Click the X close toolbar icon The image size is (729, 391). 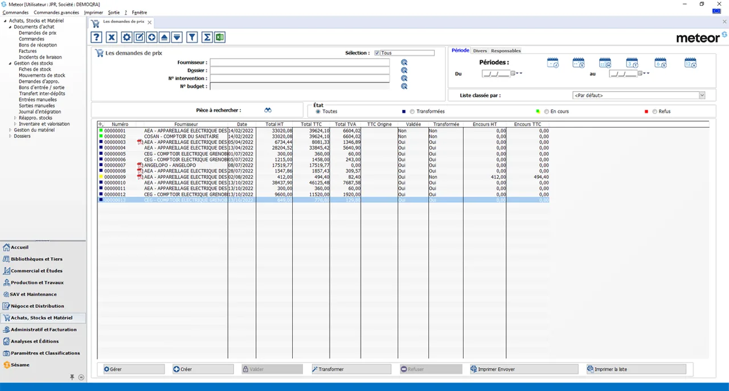112,38
